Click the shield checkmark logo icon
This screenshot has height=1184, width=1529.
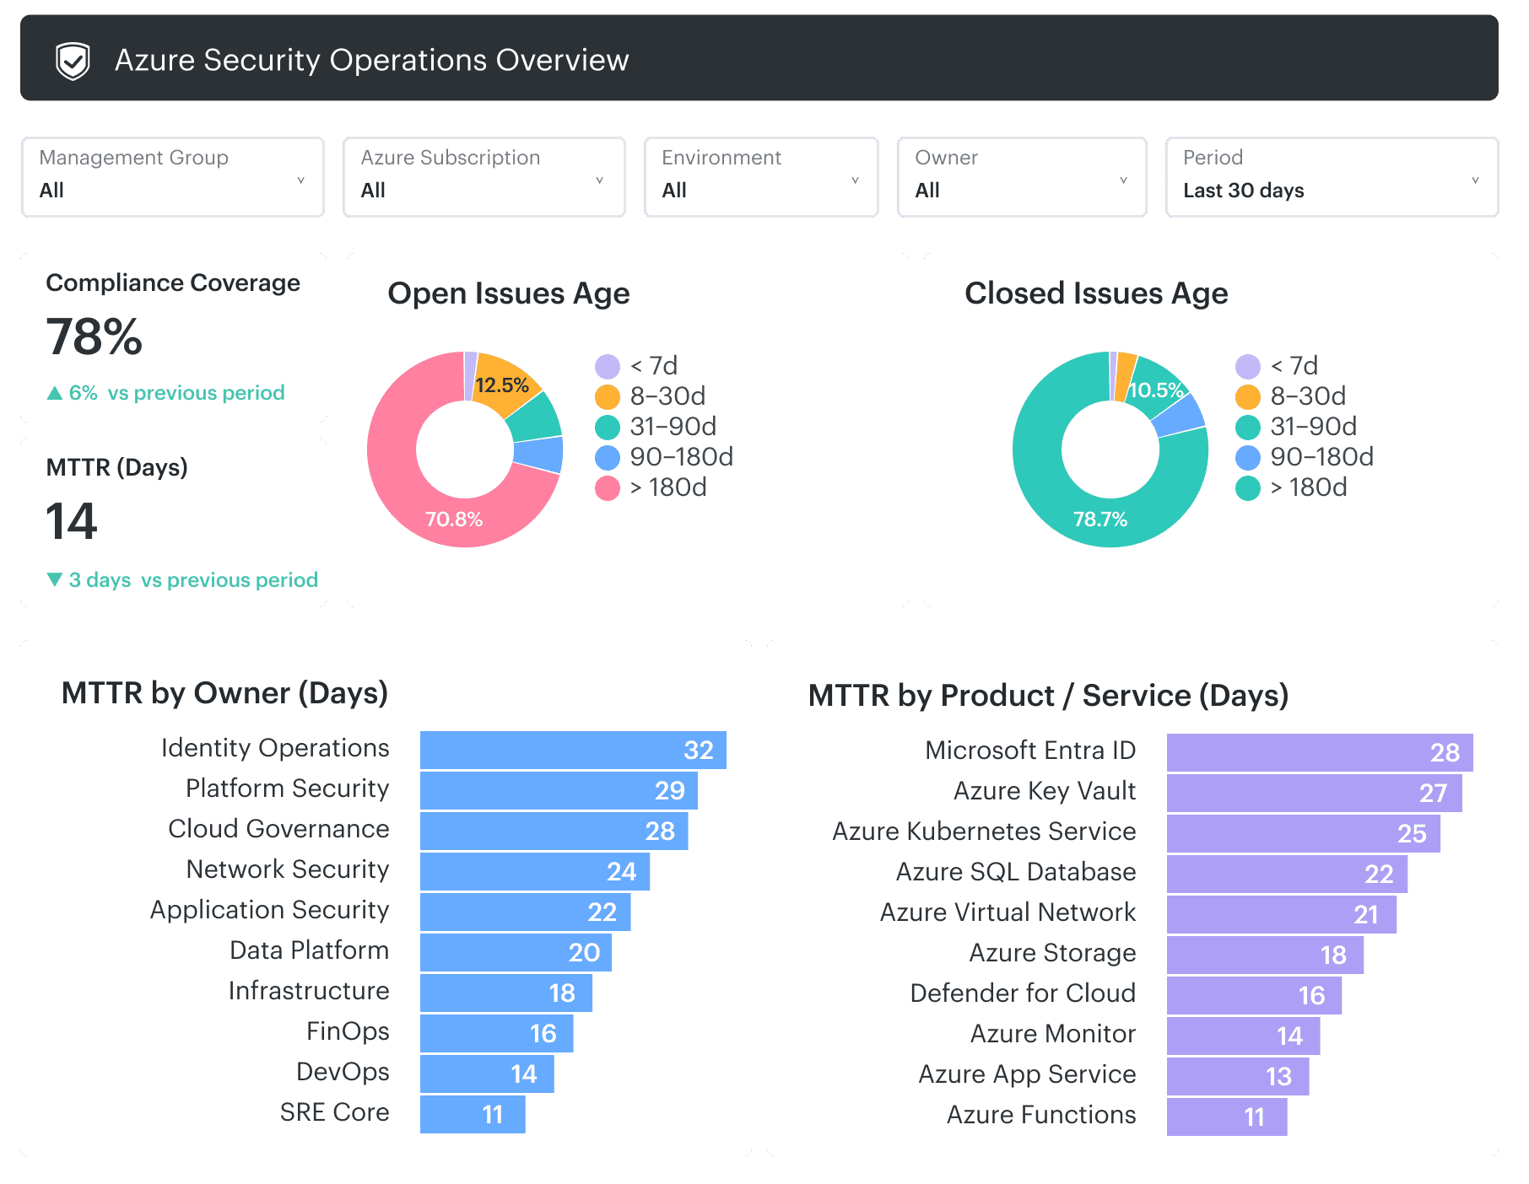[73, 61]
